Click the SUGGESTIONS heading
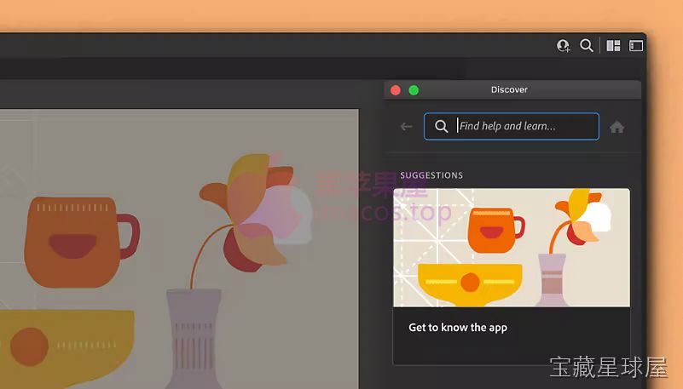 431,175
